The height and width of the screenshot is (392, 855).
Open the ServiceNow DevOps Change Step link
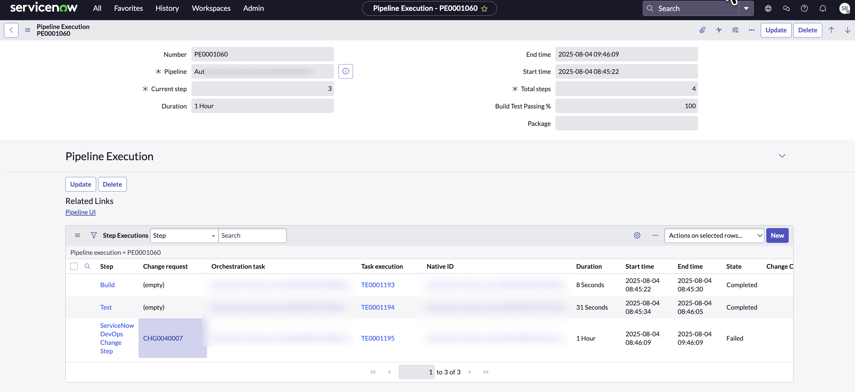(x=117, y=338)
